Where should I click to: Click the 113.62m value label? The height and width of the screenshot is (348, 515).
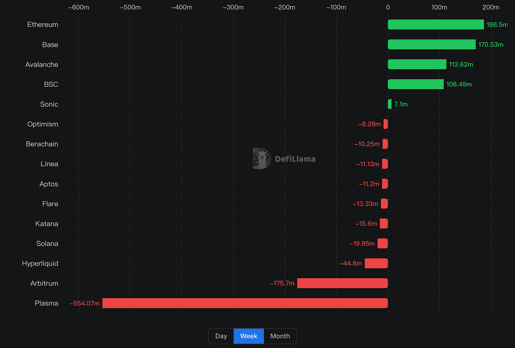coord(461,64)
